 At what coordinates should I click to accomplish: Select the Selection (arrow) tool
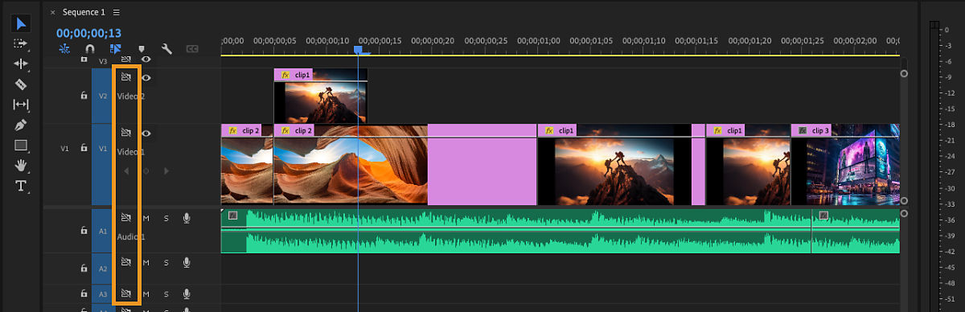pos(21,23)
